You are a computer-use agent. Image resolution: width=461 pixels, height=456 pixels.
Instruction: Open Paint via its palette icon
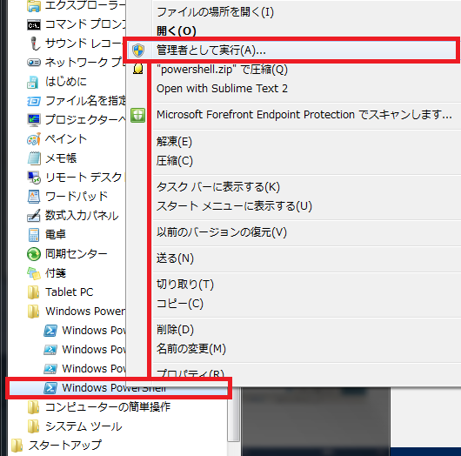pyautogui.click(x=34, y=139)
